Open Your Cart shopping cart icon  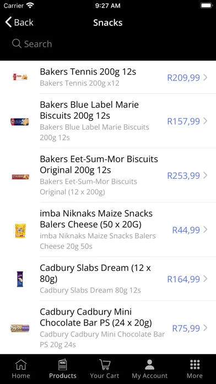[105, 364]
